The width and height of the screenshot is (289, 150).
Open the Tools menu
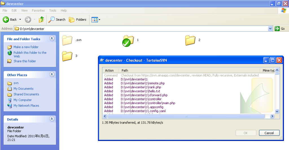coord(53,10)
